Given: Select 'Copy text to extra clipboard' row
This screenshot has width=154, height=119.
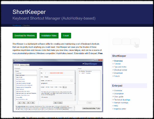Looking at the screenshot, I should point(26,83).
